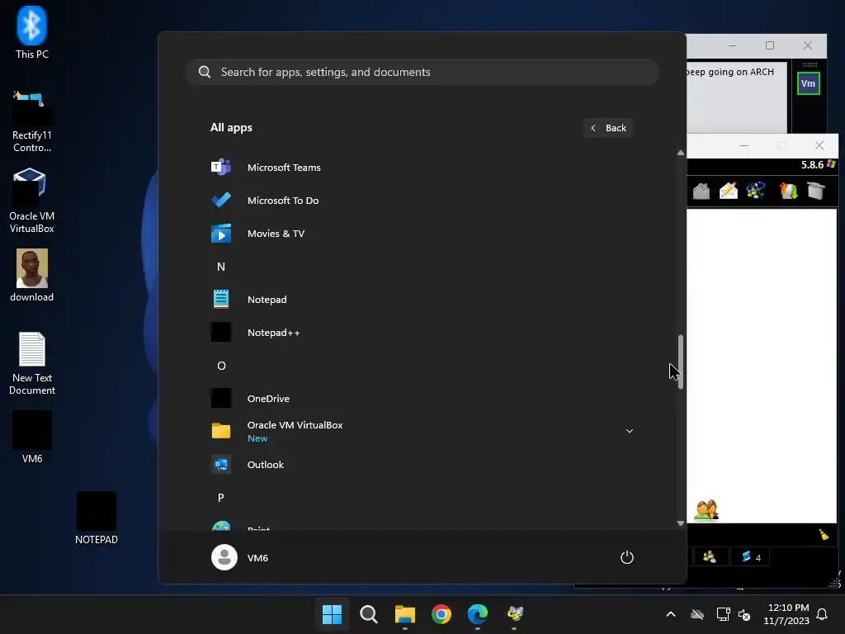Open the notification bell
Viewport: 845px width, 634px height.
click(822, 614)
